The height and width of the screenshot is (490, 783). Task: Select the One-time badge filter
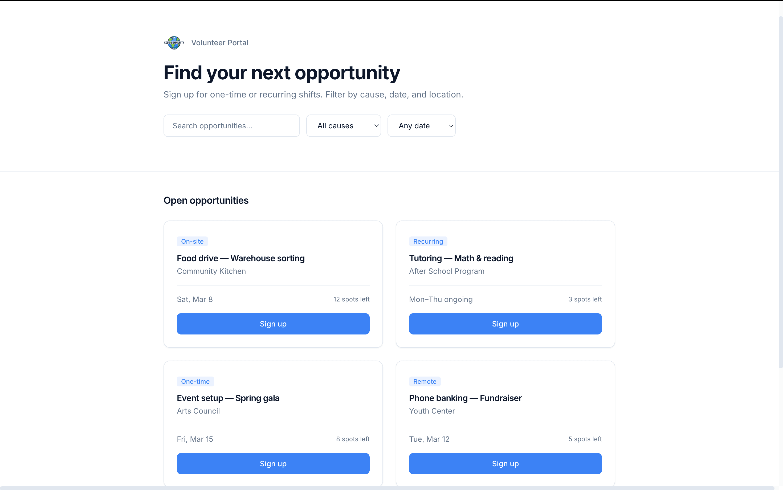coord(195,381)
